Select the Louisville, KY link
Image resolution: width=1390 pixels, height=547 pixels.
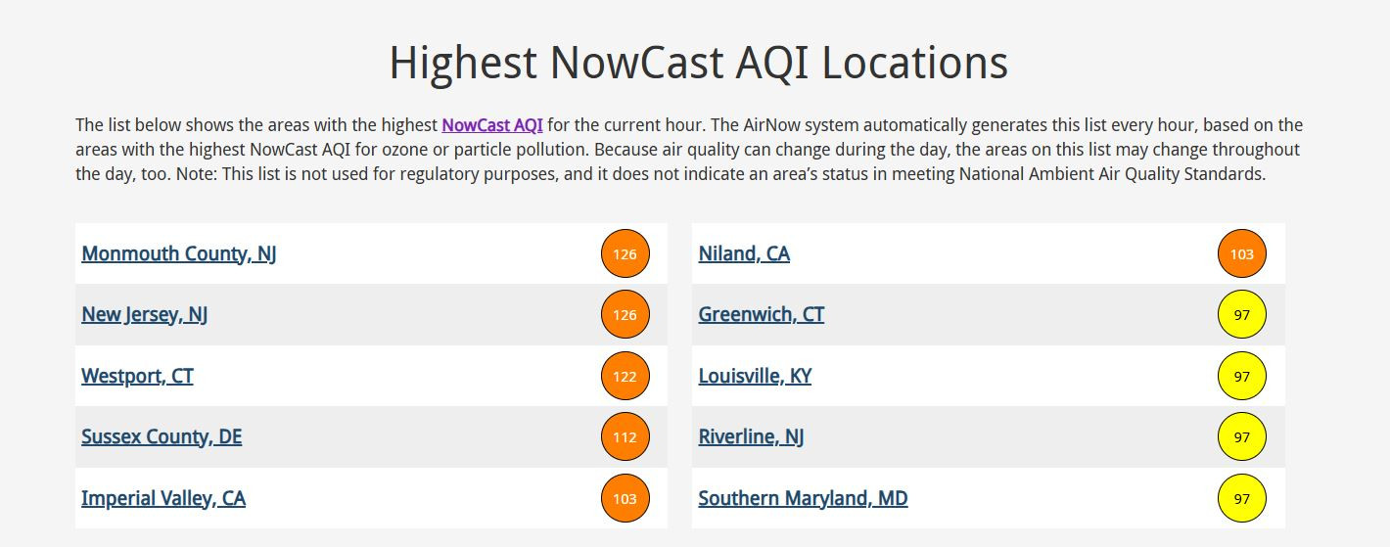(x=755, y=376)
